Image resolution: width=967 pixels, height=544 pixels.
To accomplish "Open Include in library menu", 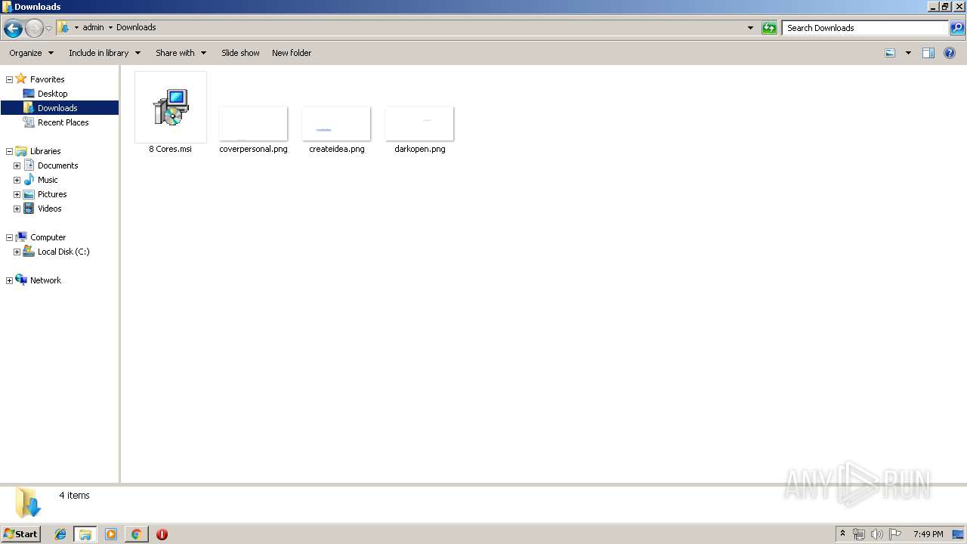I will point(104,53).
